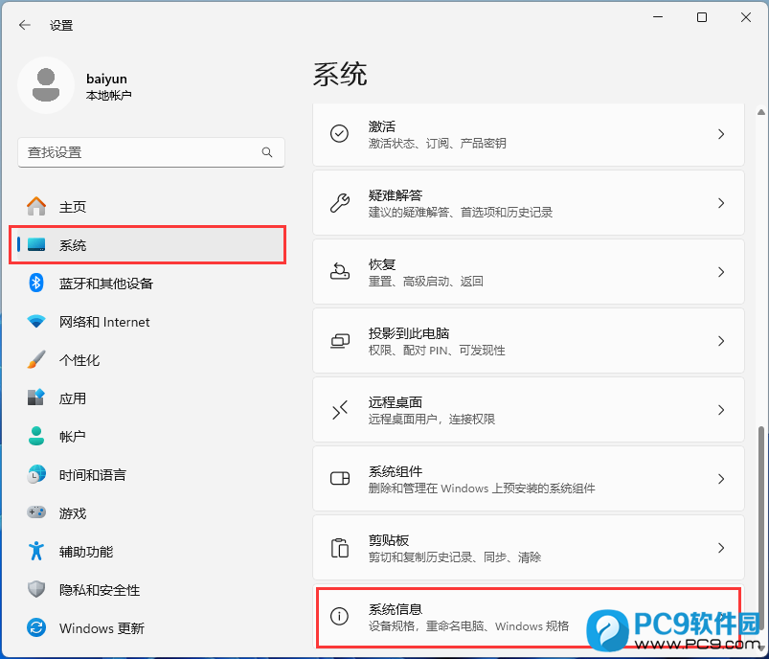Image resolution: width=769 pixels, height=659 pixels.
Task: Click the wrench icon beside 疑难解答
Action: click(x=339, y=203)
